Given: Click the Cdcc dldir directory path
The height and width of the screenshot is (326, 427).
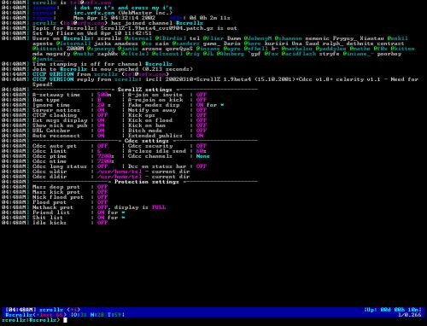Looking at the screenshot, I should (120, 177).
